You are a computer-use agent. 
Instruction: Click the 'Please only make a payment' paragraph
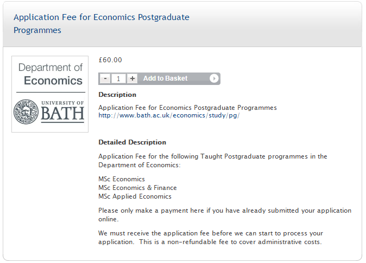pos(225,215)
